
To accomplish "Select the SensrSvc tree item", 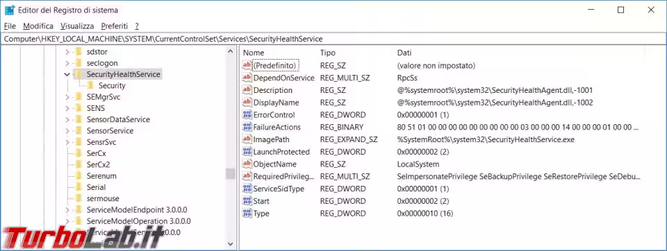I will (x=101, y=142).
